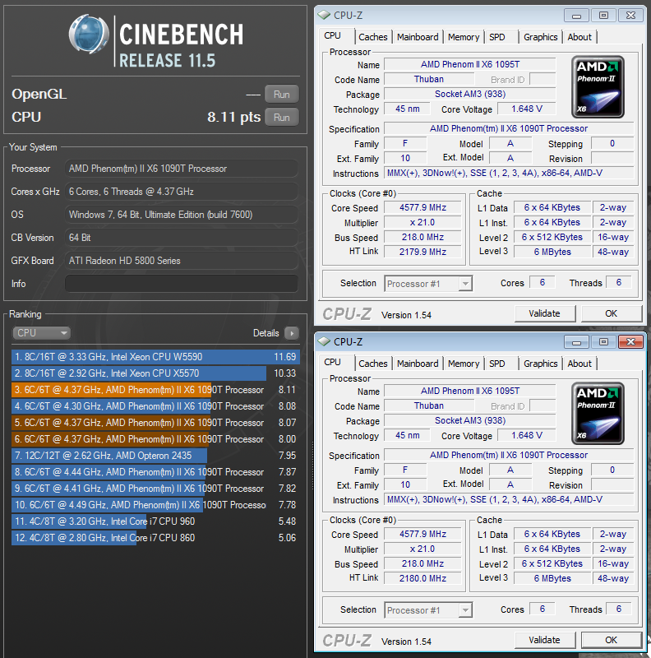Click HT Link 2180.0 MHz value
Viewport: 651px width, 658px height.
coord(422,578)
